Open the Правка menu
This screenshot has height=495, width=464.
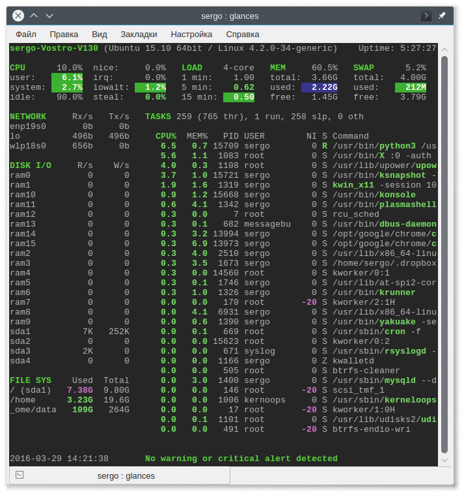(x=64, y=34)
